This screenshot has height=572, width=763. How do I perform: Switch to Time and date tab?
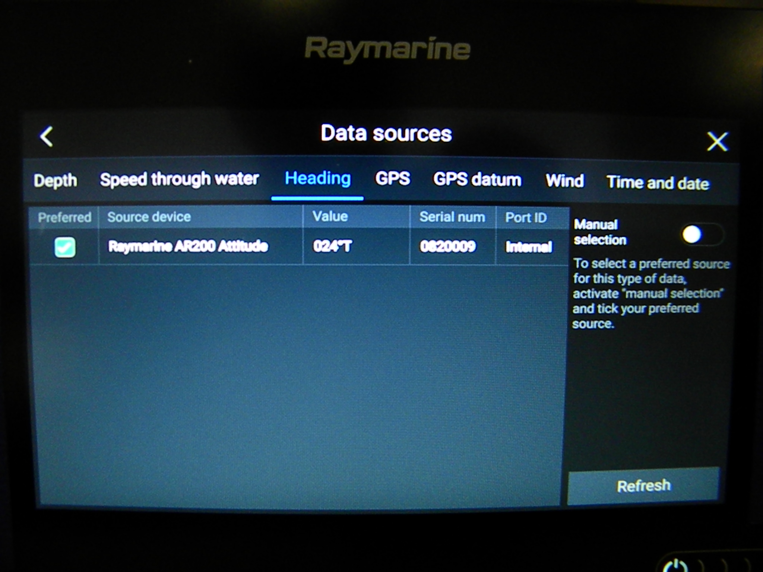pos(658,182)
